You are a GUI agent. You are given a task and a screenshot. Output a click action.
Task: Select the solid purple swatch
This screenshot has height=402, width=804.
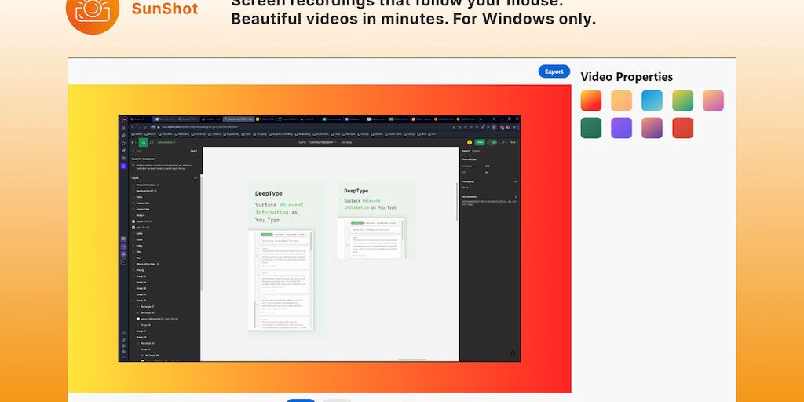tap(622, 128)
